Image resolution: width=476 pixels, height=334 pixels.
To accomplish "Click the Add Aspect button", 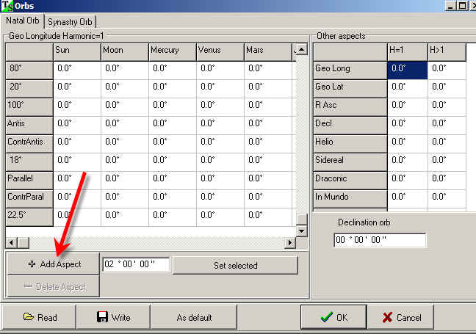I will (x=53, y=264).
